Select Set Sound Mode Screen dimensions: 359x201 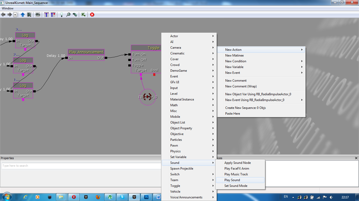[x=240, y=186]
